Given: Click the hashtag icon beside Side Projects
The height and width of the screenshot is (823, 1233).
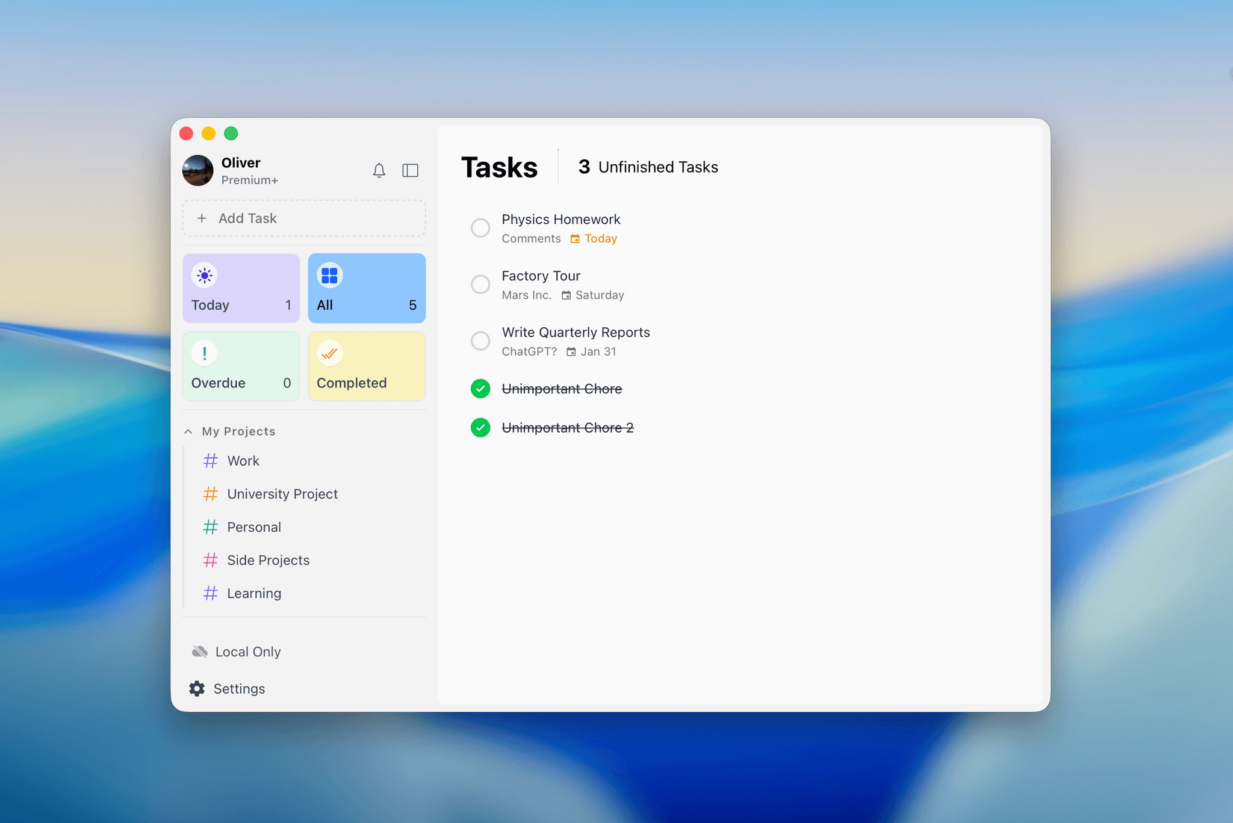Looking at the screenshot, I should tap(211, 560).
